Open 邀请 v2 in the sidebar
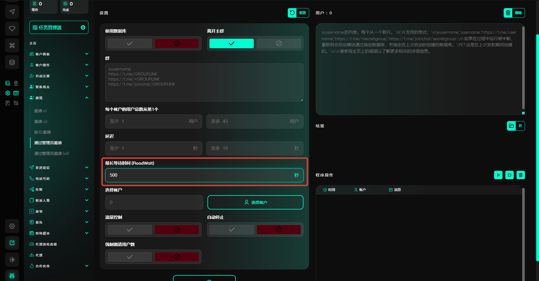The width and height of the screenshot is (539, 281). (x=41, y=121)
